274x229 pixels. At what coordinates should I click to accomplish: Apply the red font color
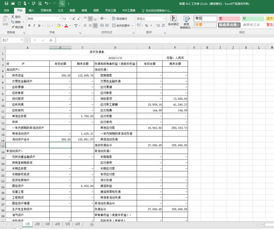pyautogui.click(x=66, y=26)
